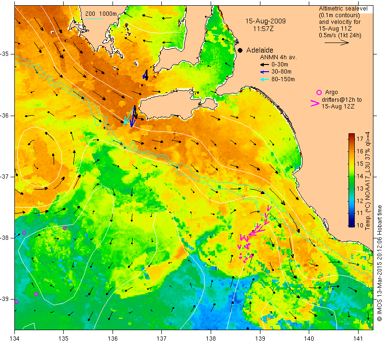383x344 pixels.
Task: Click the ANMN 4h av. label
Action: (x=278, y=57)
